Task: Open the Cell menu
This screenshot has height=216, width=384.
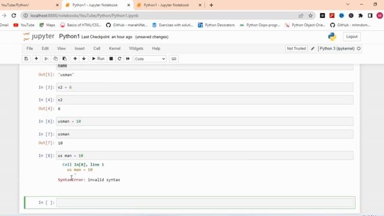Action: coord(97,49)
